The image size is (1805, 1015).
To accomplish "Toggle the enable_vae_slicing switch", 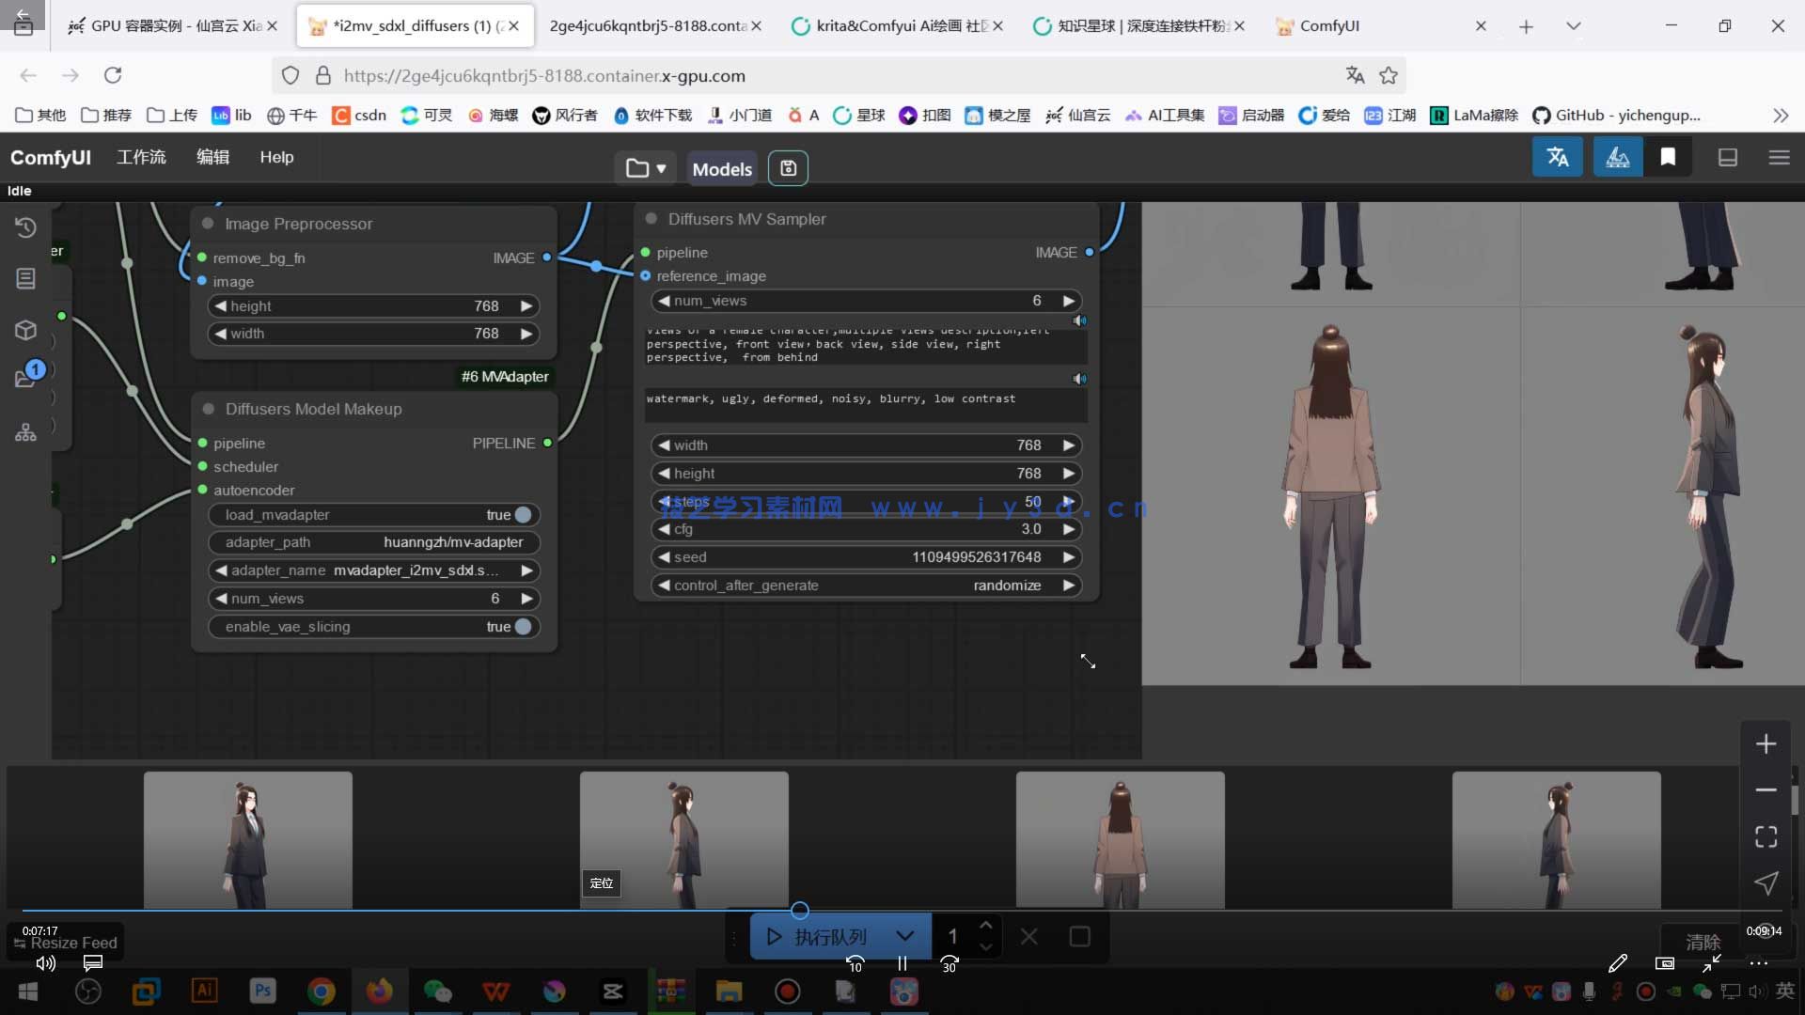I will click(523, 627).
